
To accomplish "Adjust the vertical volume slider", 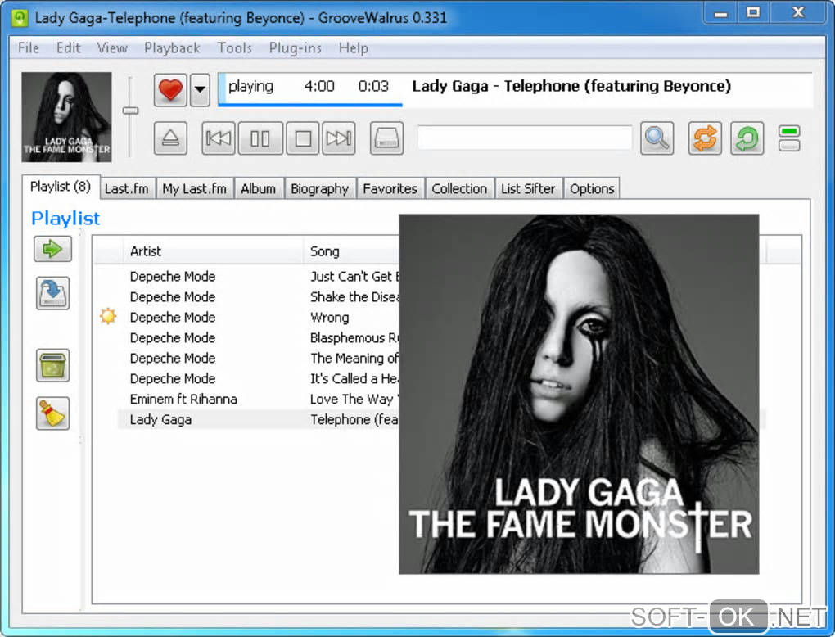I will pyautogui.click(x=130, y=111).
